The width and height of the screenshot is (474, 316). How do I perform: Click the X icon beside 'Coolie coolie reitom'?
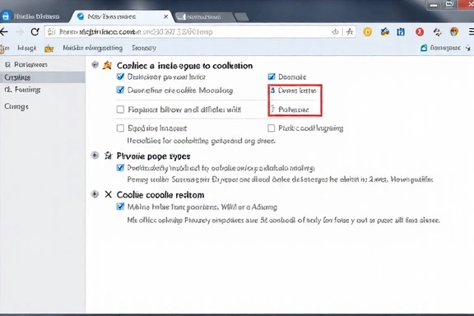(x=109, y=194)
